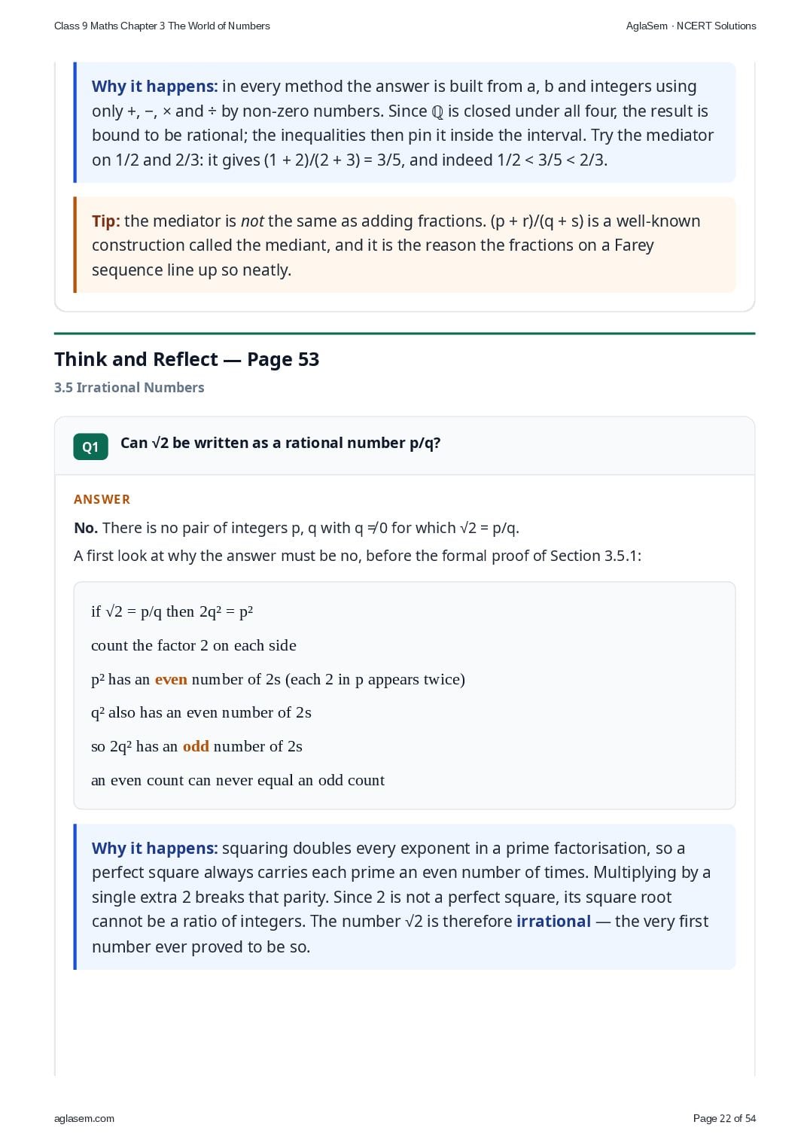The image size is (810, 1146).
Task: Select the Tip: label in orange box
Action: point(106,221)
